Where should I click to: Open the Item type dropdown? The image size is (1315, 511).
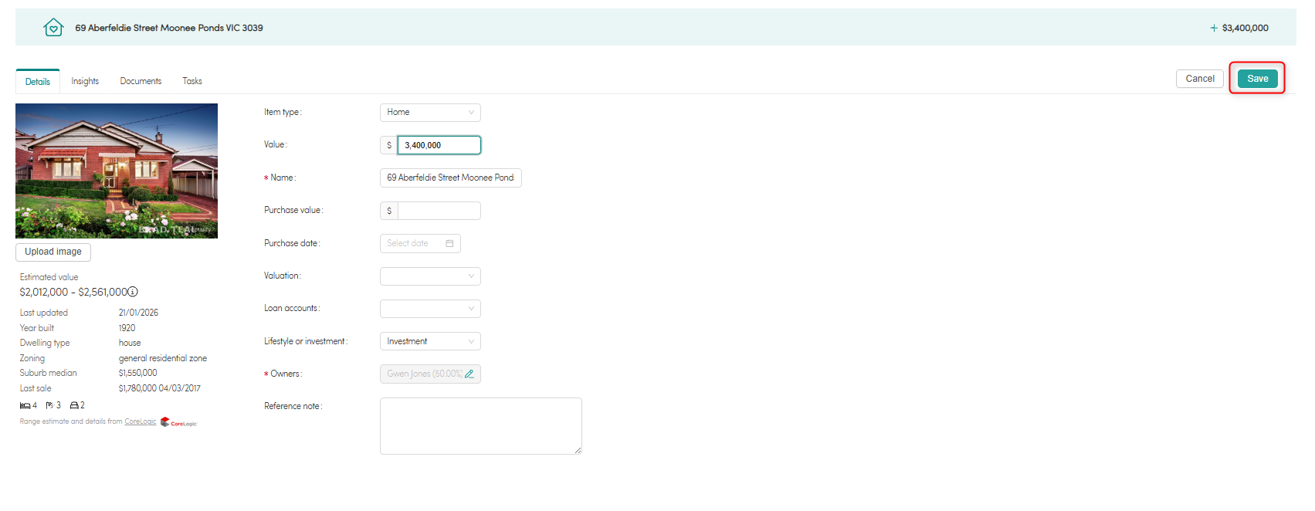(430, 113)
